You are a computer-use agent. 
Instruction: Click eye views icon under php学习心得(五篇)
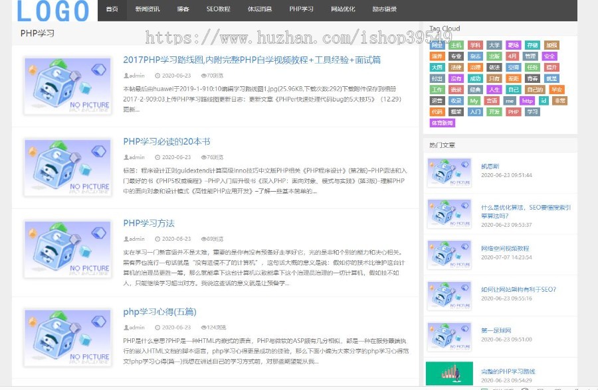tap(204, 327)
